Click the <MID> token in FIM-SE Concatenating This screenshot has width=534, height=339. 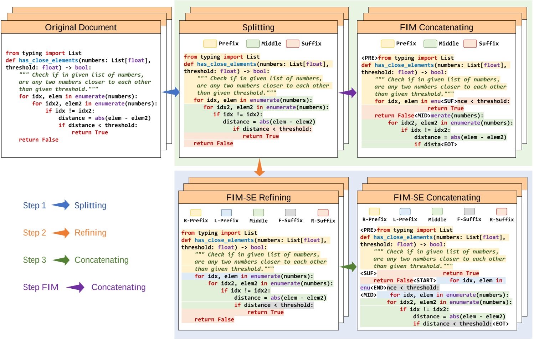[369, 295]
